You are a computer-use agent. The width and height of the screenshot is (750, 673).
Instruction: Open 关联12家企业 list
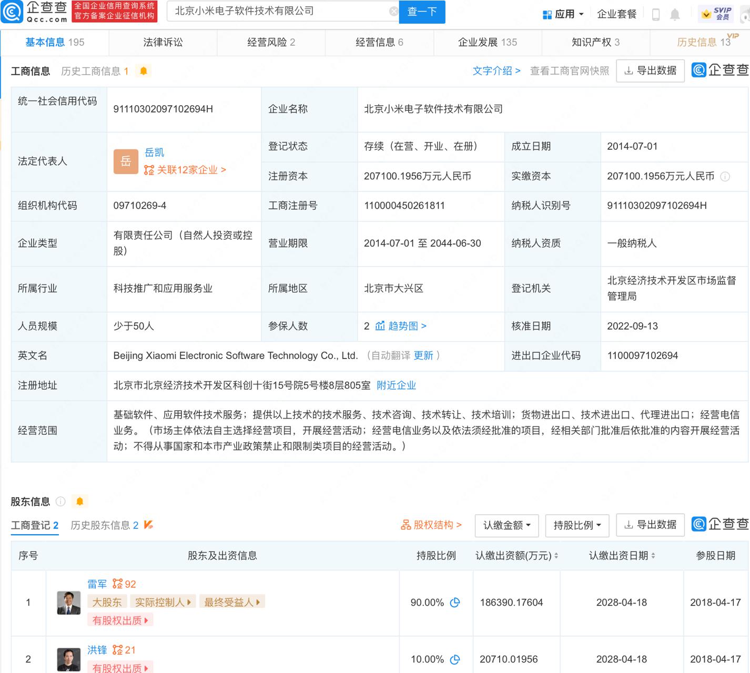pos(185,170)
